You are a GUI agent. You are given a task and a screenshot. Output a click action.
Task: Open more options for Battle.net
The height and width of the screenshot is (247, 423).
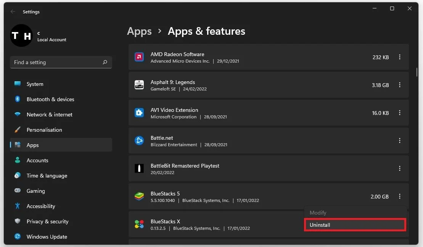(399, 140)
